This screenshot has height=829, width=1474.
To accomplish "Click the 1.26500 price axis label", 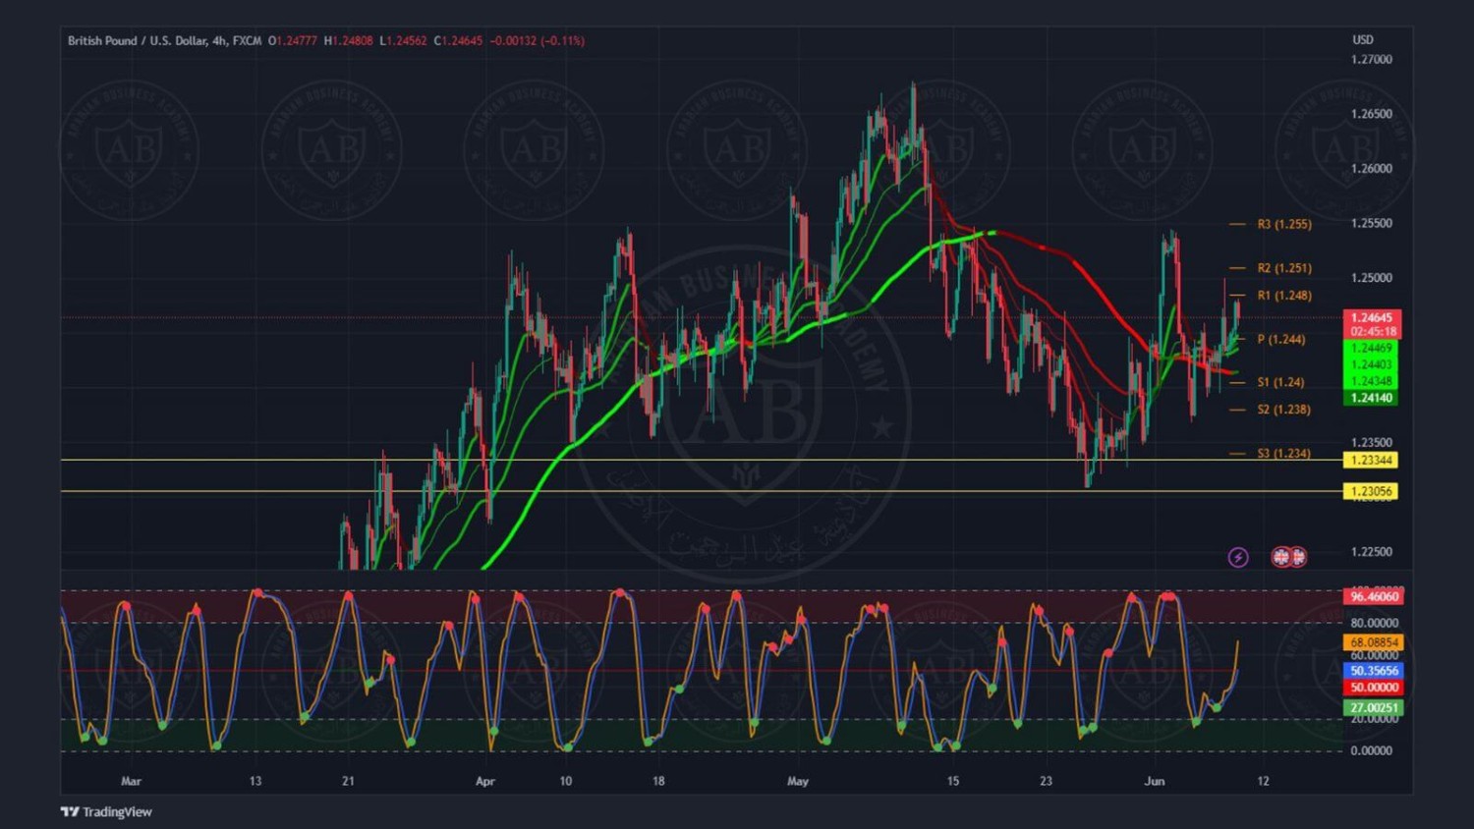I will 1372,114.
